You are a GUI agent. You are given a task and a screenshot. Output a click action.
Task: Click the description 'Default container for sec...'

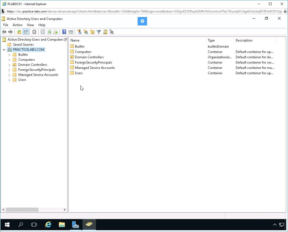pyautogui.click(x=255, y=63)
